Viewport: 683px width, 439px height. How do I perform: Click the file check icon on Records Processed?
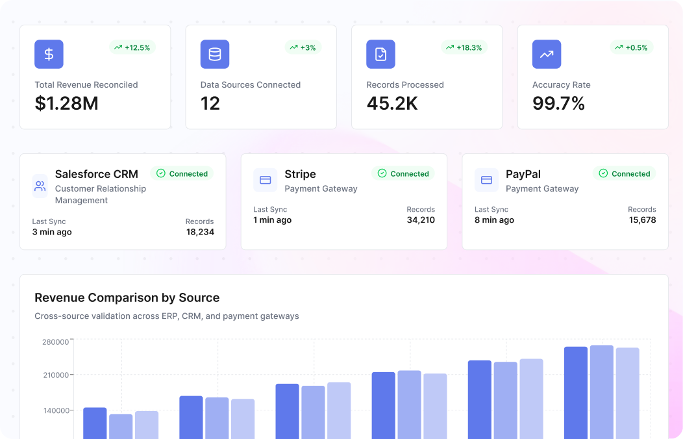click(x=380, y=54)
